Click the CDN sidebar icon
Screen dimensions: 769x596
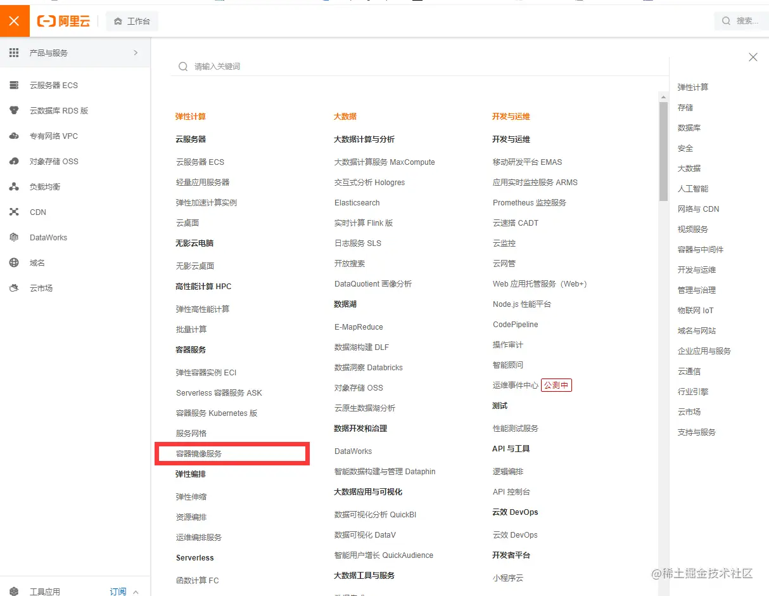14,212
